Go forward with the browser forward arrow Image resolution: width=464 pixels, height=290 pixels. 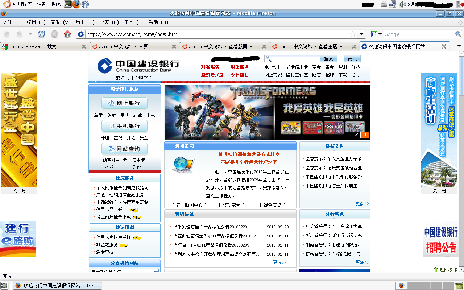coord(19,34)
